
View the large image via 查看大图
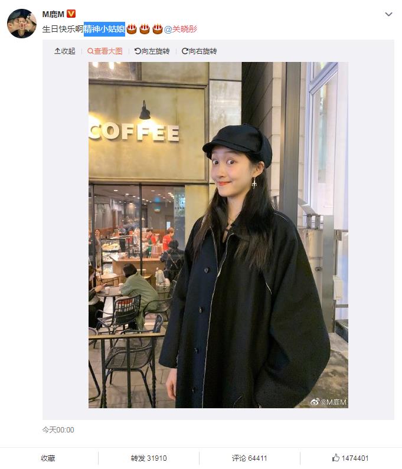[104, 51]
